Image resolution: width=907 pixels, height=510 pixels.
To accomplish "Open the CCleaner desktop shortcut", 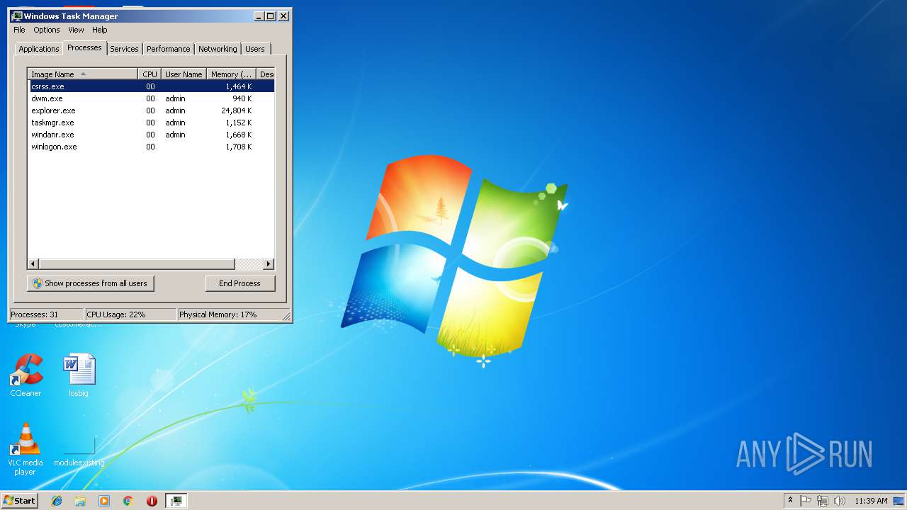I will pos(26,375).
